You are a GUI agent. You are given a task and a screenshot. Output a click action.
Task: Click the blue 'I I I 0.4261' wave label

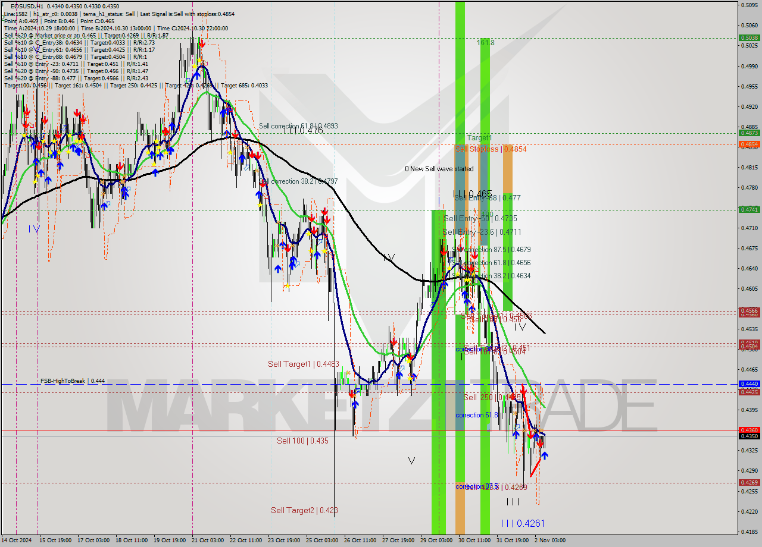(523, 523)
